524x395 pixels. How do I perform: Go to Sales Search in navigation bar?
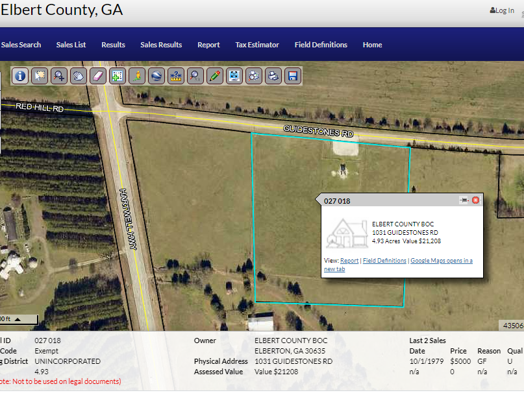click(x=21, y=45)
